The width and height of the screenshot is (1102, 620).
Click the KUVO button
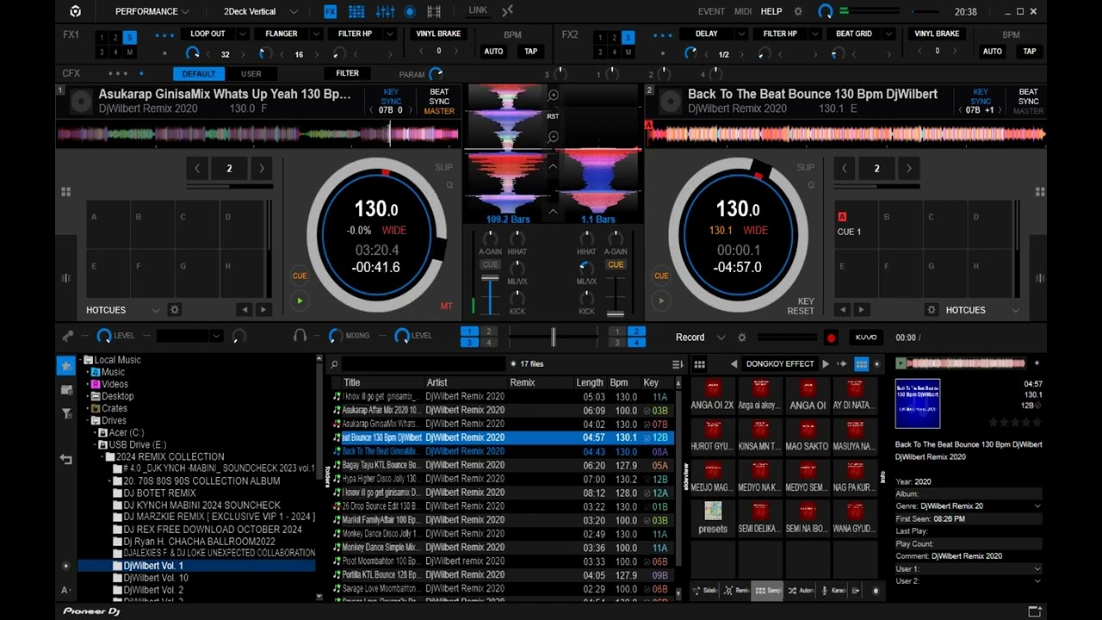[x=866, y=338]
